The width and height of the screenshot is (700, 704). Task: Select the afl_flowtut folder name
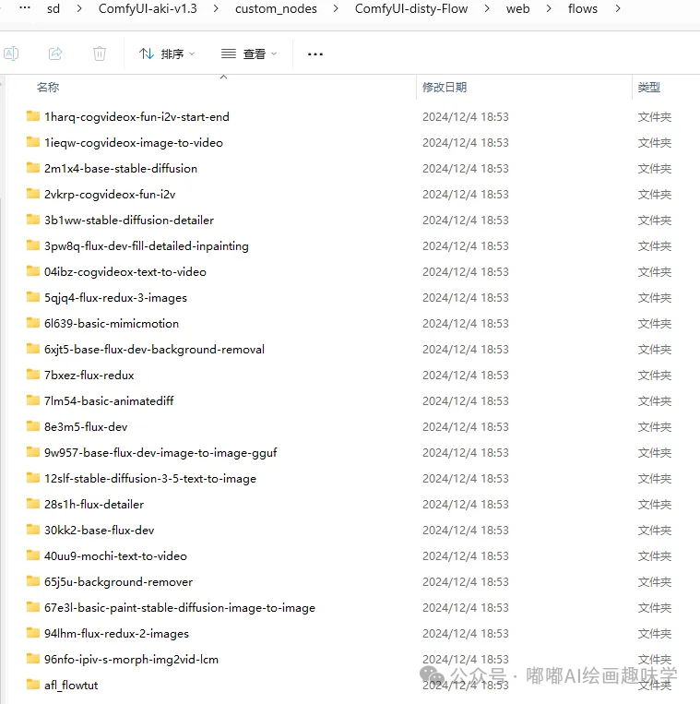click(x=71, y=686)
